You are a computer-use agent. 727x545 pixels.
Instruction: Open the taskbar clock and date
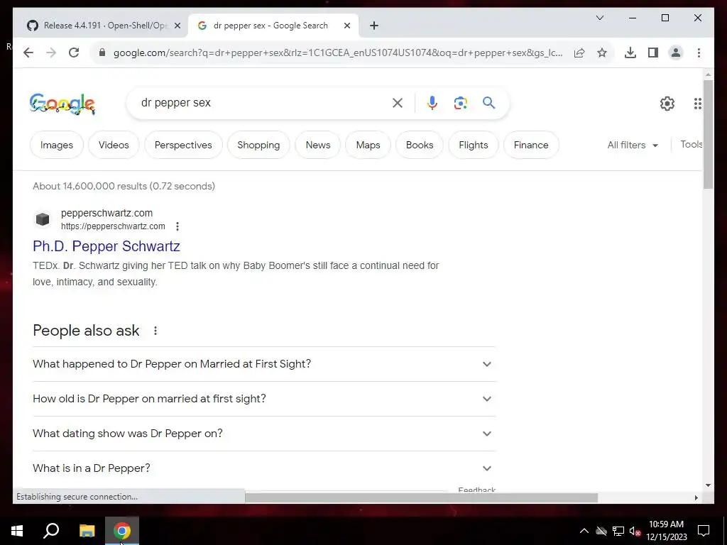pyautogui.click(x=666, y=531)
